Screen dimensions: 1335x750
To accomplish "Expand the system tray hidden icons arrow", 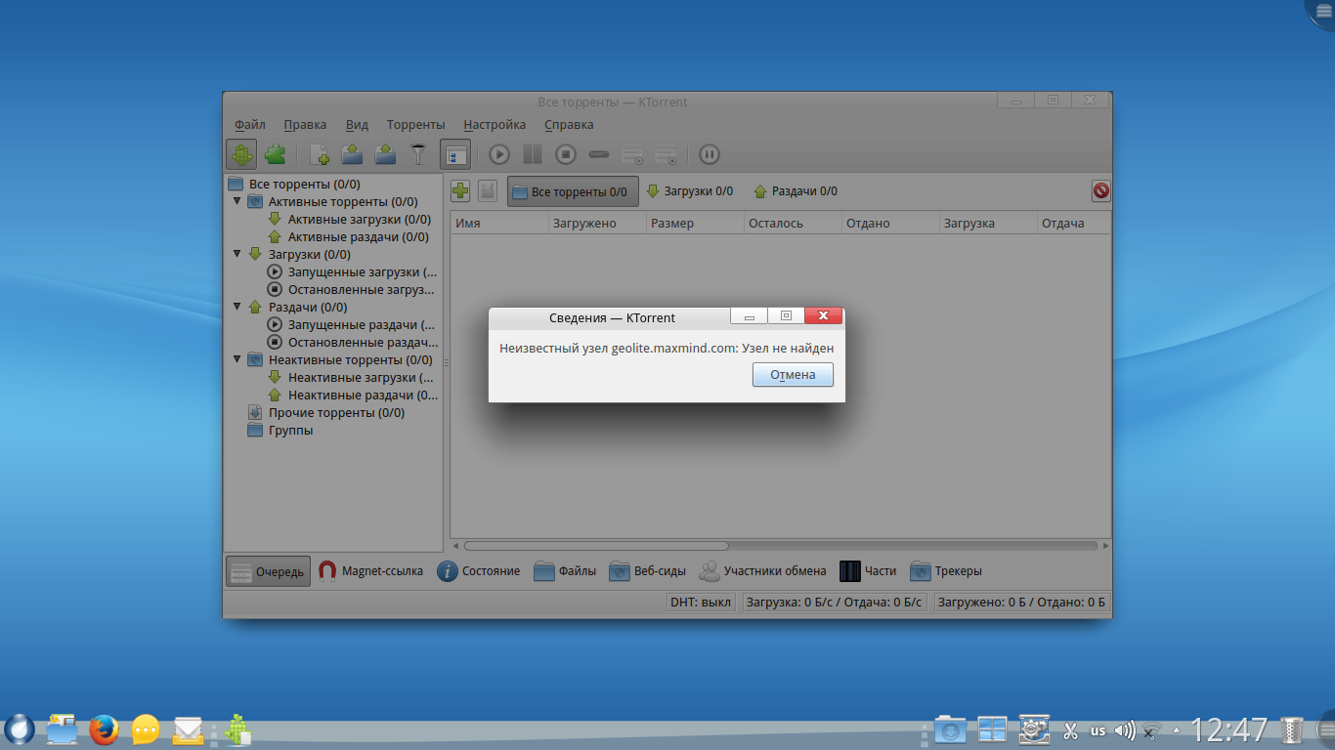I will pyautogui.click(x=1177, y=730).
